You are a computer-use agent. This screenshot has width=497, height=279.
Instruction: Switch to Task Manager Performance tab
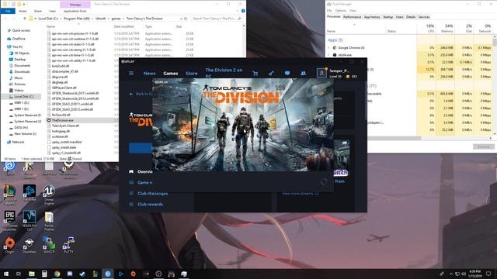(x=352, y=17)
